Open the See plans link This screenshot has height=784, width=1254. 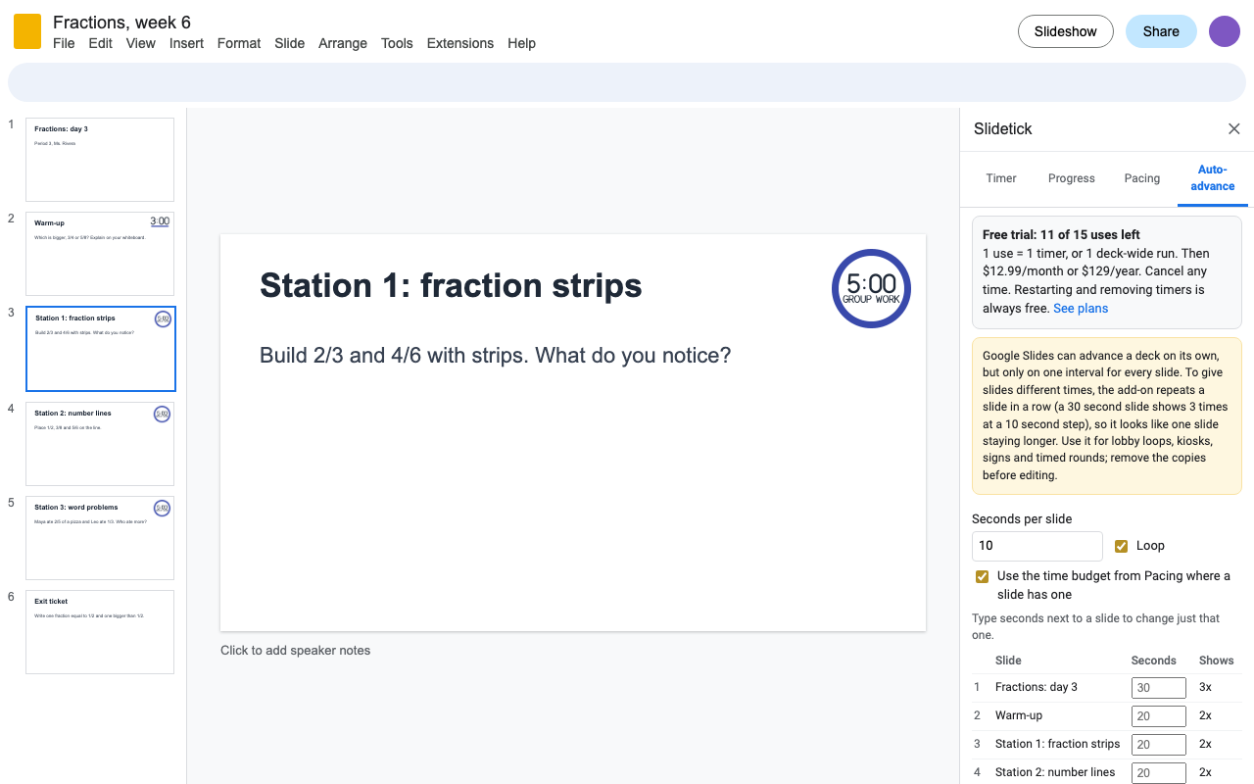1081,309
